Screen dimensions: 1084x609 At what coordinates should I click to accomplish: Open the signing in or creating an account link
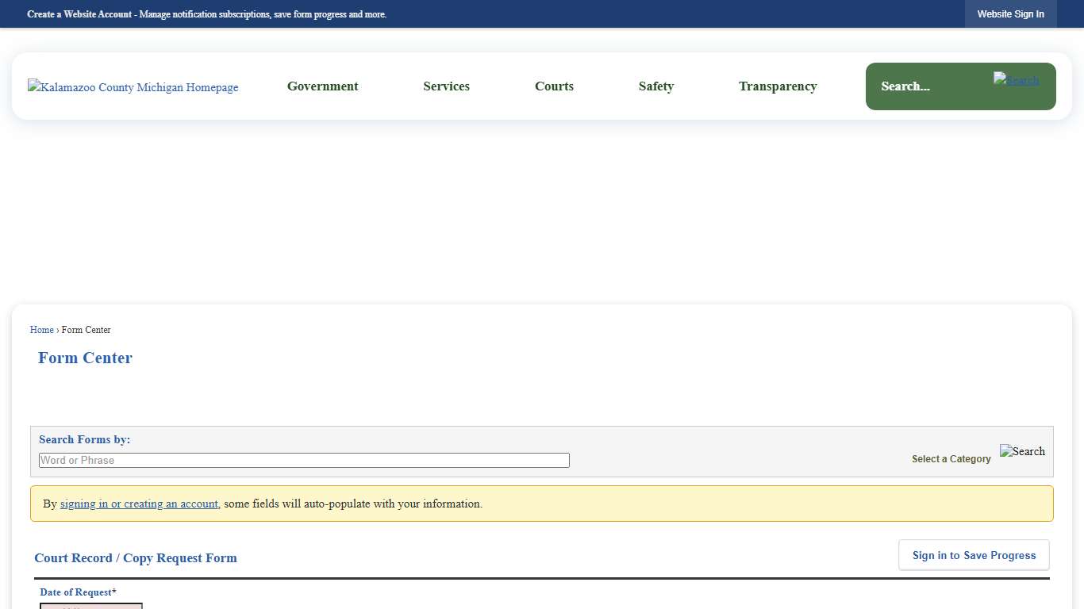click(x=139, y=504)
